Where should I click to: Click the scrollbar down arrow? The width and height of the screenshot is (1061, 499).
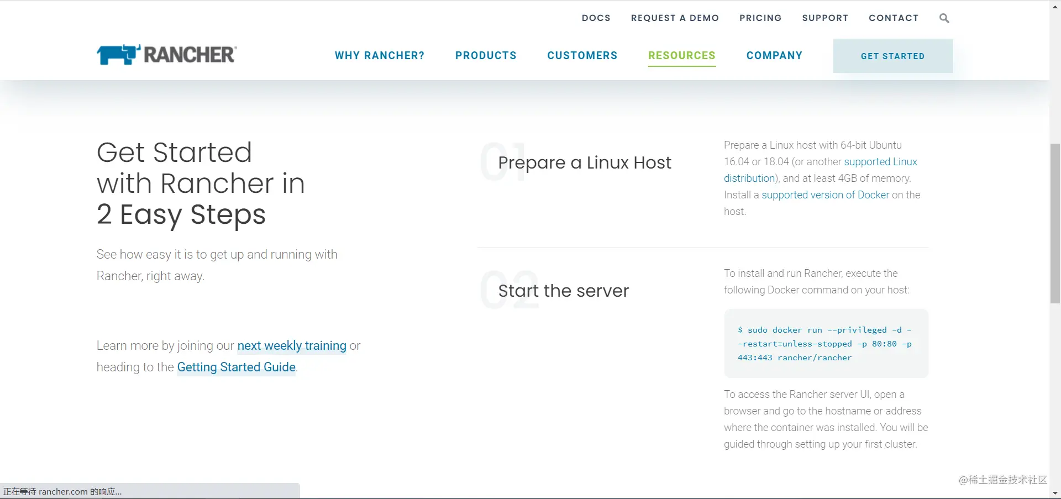[1055, 493]
